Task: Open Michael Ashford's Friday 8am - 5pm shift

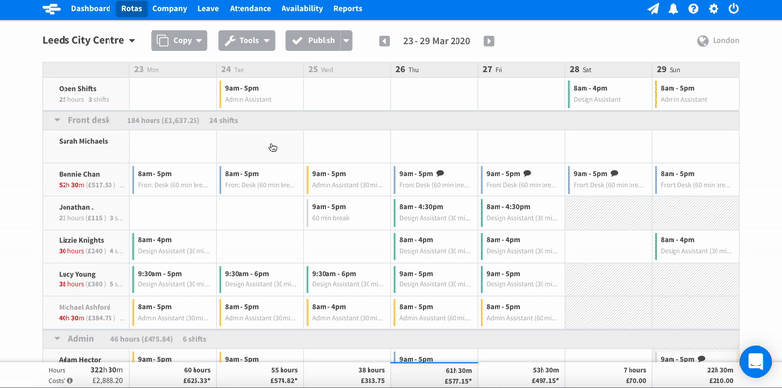Action: pyautogui.click(x=521, y=313)
